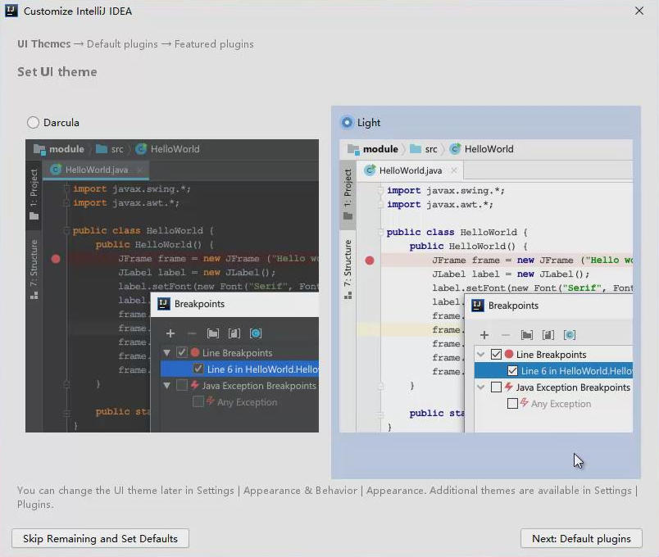Image resolution: width=659 pixels, height=557 pixels.
Task: Toggle Java Exception Breakpoints checkbox in Light preview
Action: pyautogui.click(x=496, y=387)
